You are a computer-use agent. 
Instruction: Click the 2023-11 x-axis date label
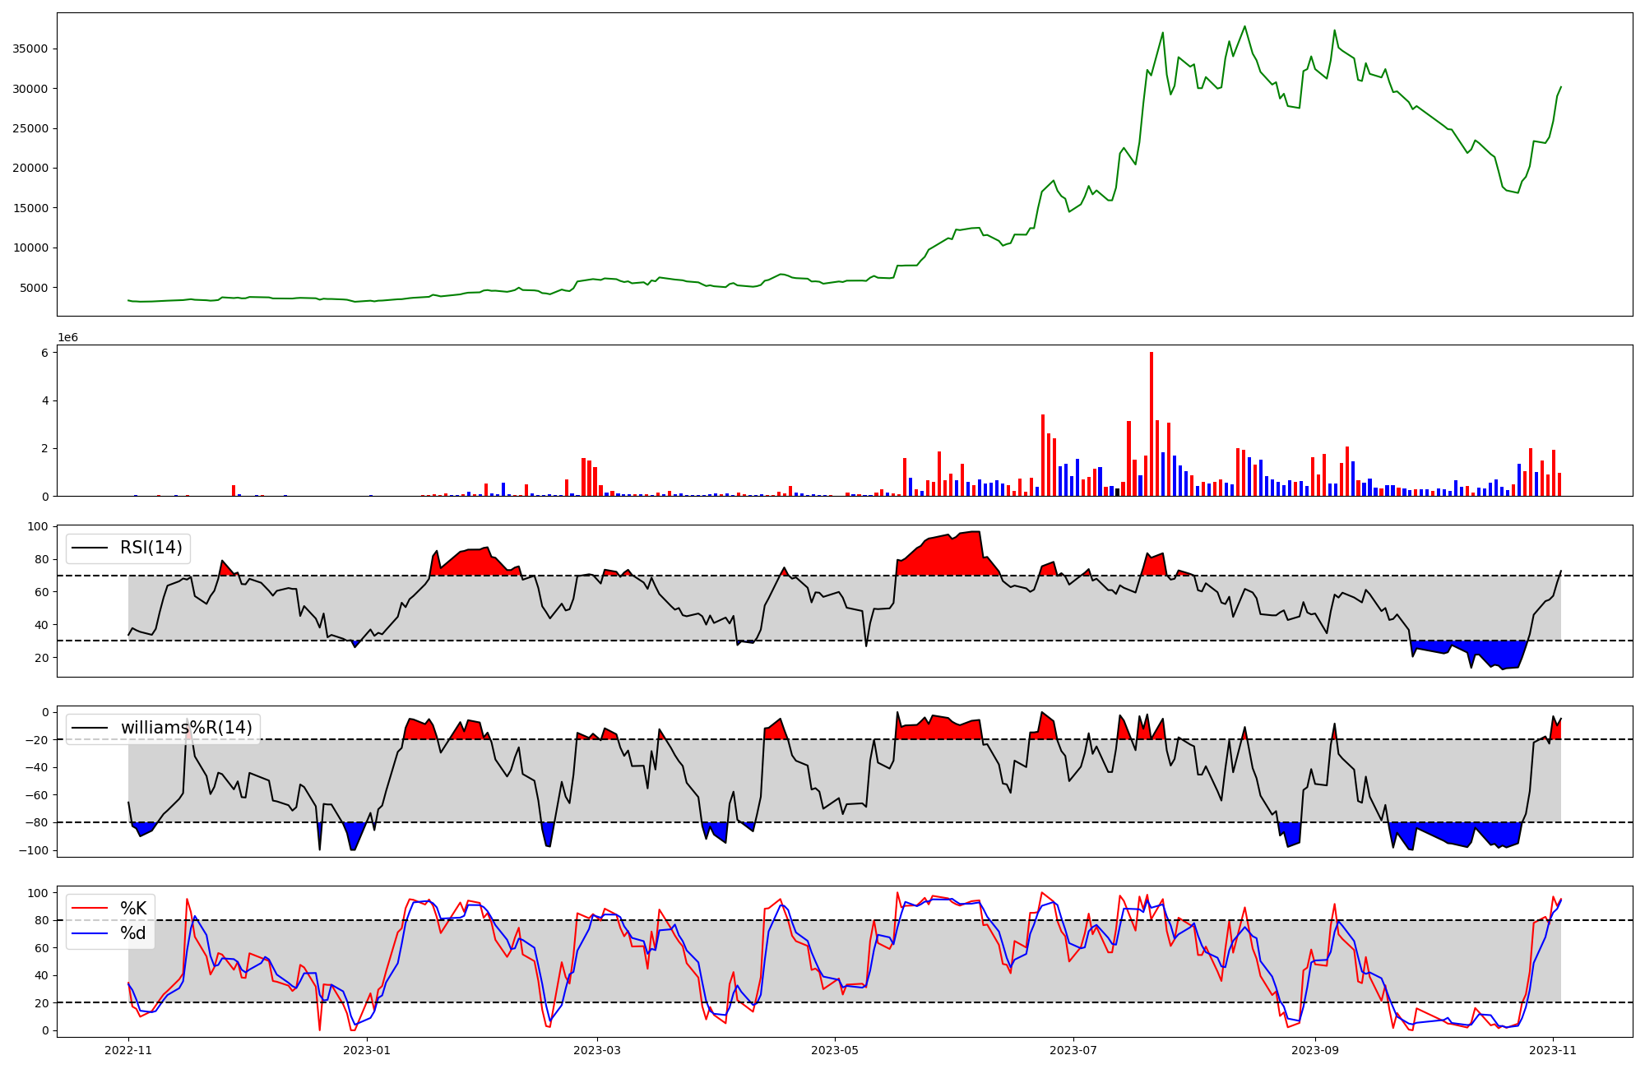click(1553, 1050)
